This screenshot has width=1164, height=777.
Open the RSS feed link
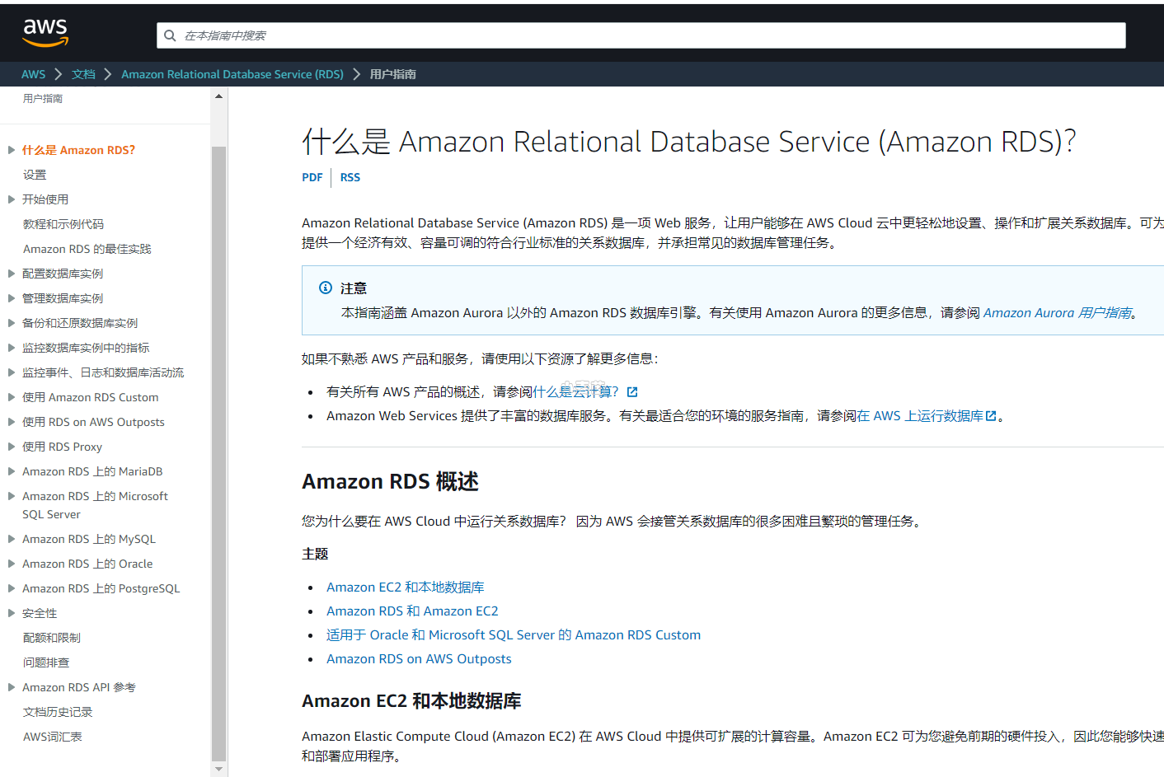coord(350,177)
